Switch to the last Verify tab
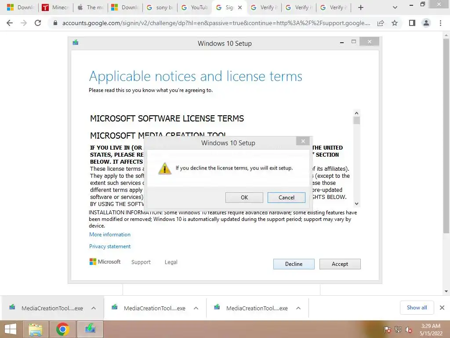Screen dimensions: 450x338 [x=334, y=7]
